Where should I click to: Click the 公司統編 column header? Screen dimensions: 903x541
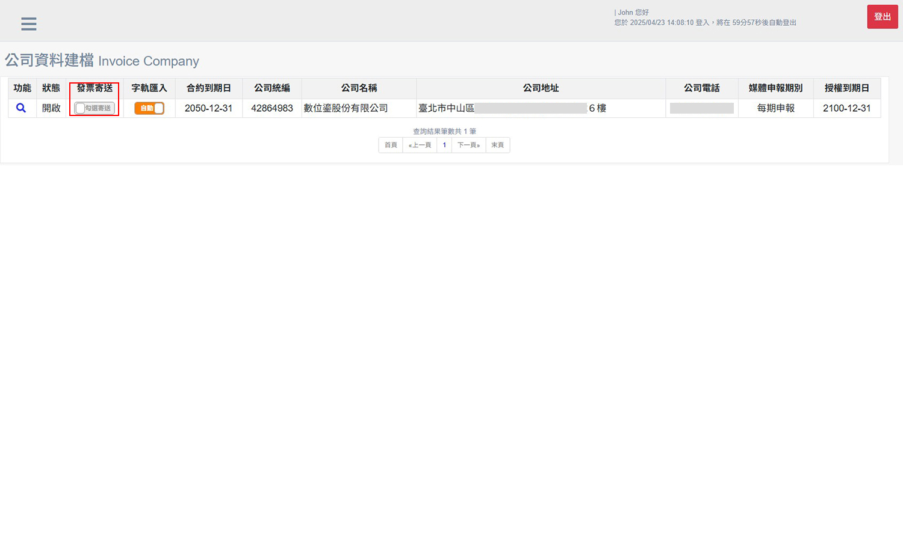(272, 88)
